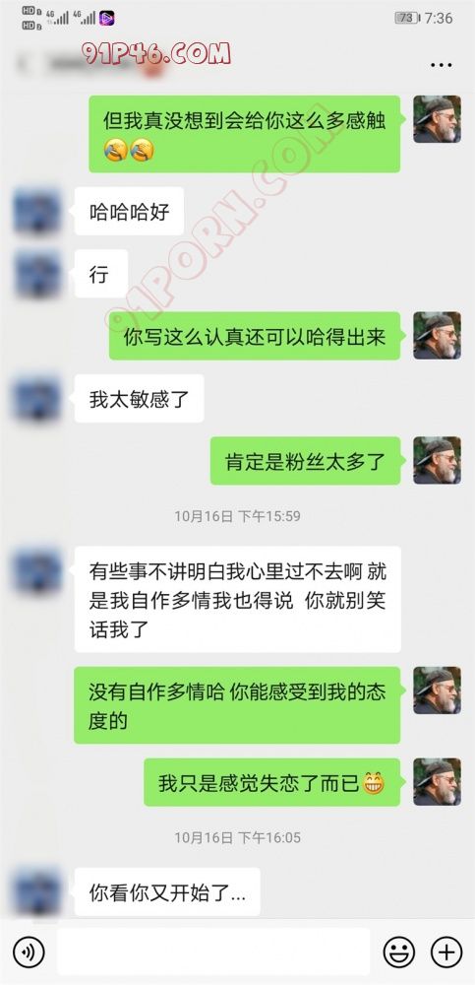Tap sender avatar beside 肯定是粉丝太多了
The width and height of the screenshot is (475, 985).
pyautogui.click(x=437, y=460)
